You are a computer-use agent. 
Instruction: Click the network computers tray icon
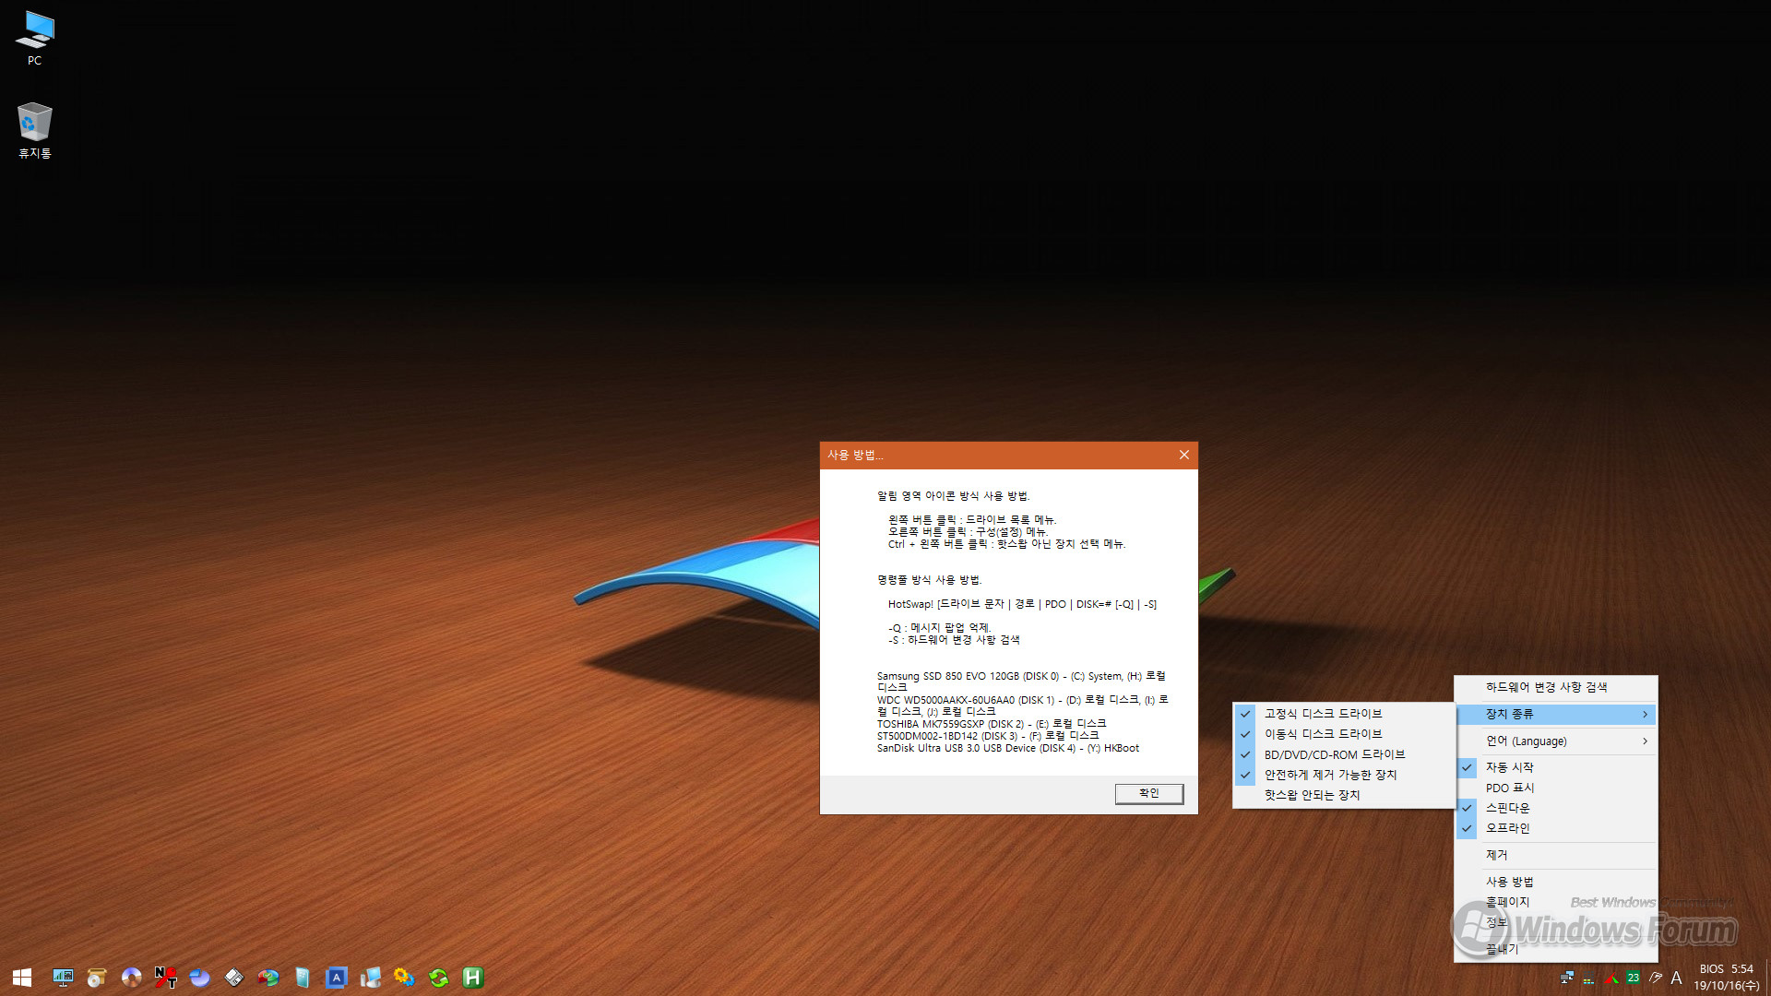1566,978
